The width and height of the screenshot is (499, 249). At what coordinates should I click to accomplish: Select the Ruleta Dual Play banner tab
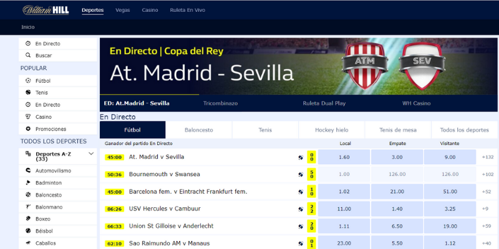point(324,103)
